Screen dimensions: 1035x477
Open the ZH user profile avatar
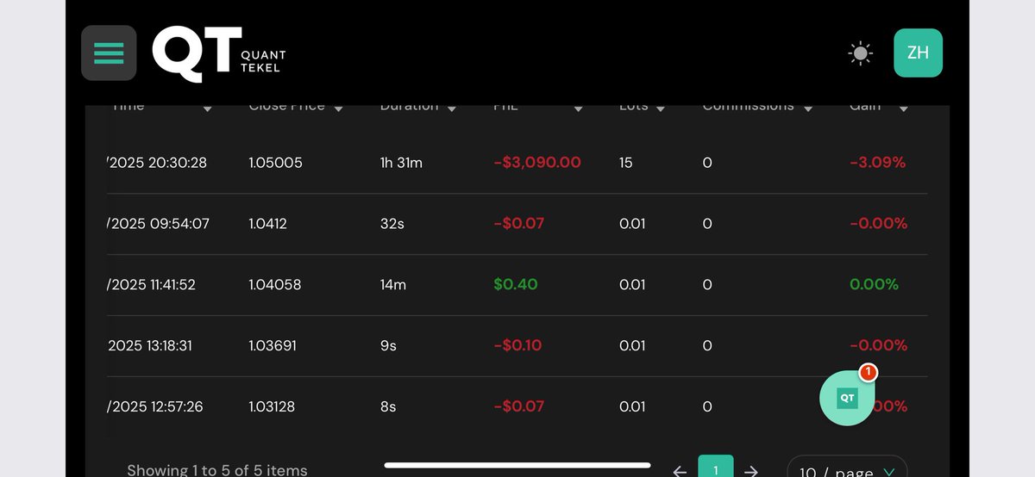tap(918, 53)
